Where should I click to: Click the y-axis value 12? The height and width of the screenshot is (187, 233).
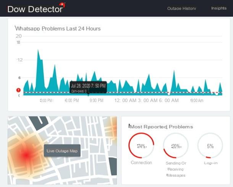point(20,60)
